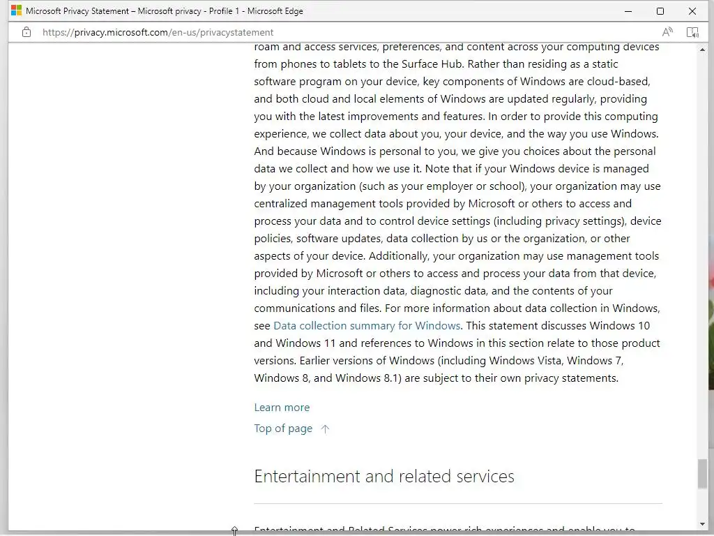Image resolution: width=714 pixels, height=536 pixels.
Task: Open the Read aloud icon
Action: click(x=667, y=32)
